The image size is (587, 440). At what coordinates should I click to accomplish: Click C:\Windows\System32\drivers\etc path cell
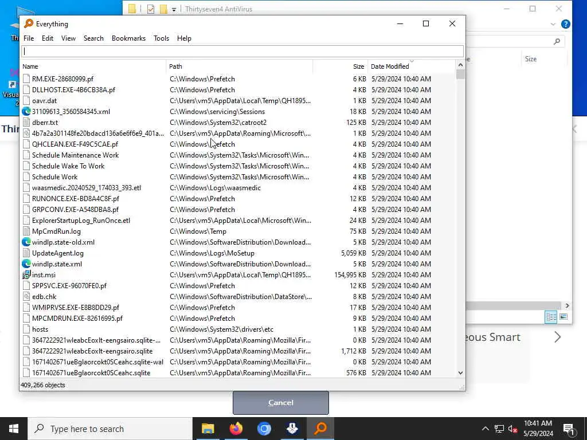(221, 329)
